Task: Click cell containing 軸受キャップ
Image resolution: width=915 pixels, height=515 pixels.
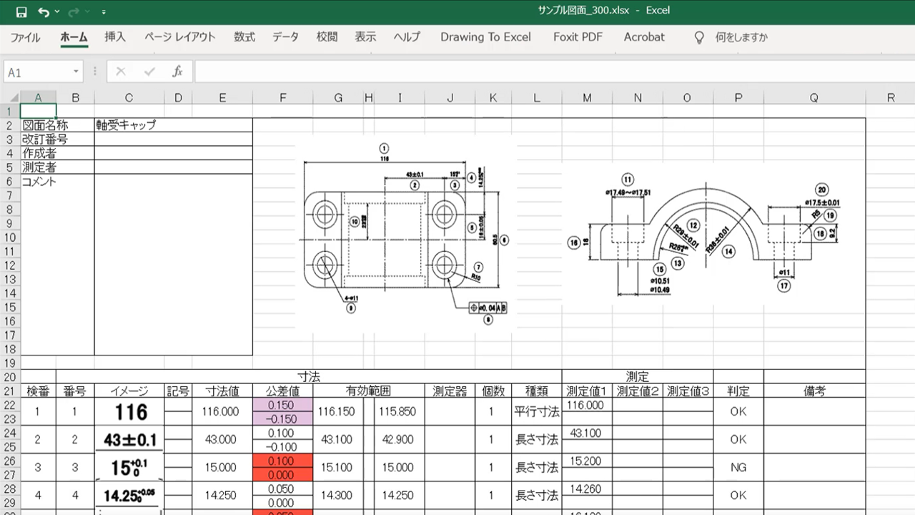Action: (174, 125)
